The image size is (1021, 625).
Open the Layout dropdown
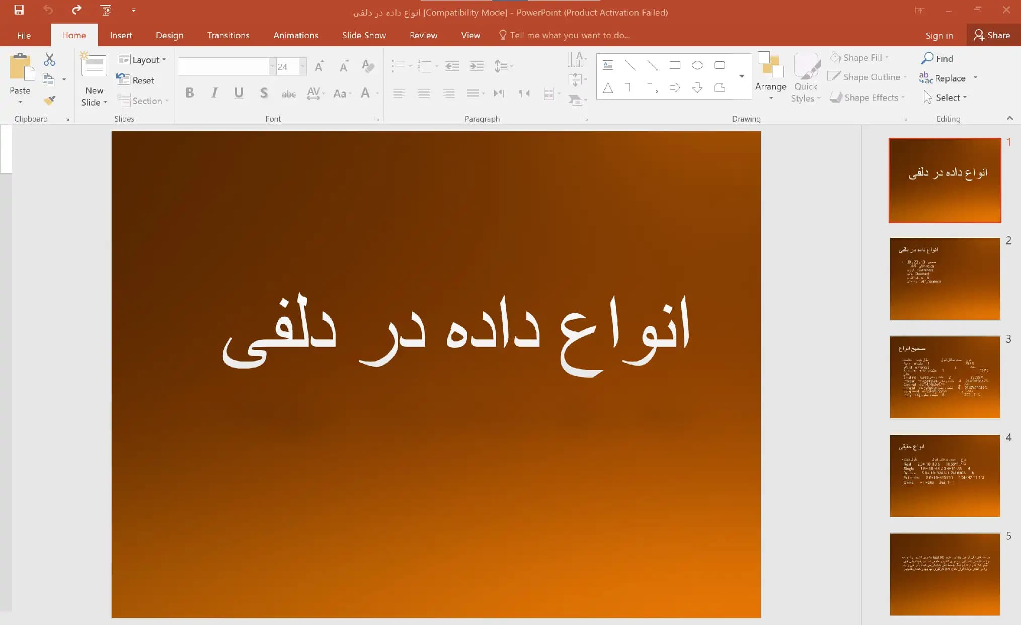tap(142, 60)
